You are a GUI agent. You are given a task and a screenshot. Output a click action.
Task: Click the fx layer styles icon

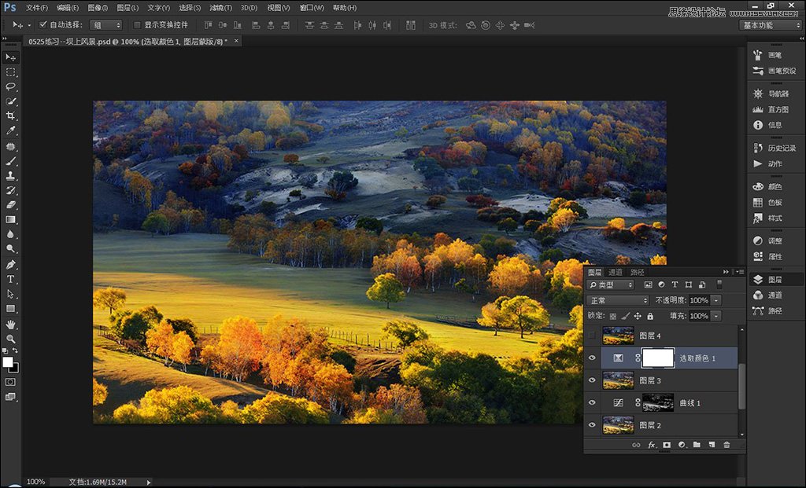[652, 445]
